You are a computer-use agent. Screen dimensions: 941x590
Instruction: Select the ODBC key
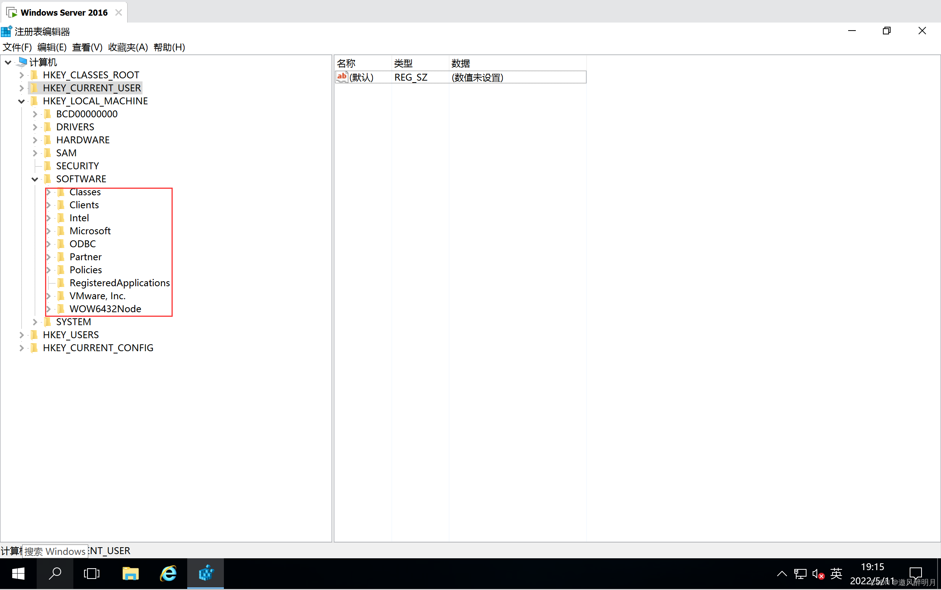[x=83, y=244]
